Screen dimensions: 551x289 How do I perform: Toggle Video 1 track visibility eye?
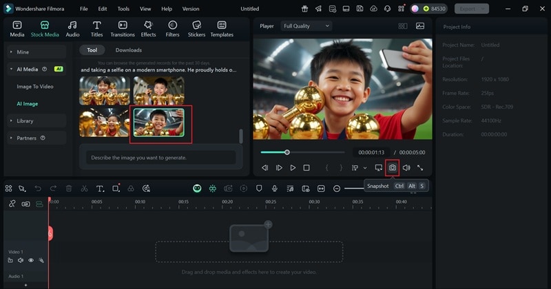31,260
